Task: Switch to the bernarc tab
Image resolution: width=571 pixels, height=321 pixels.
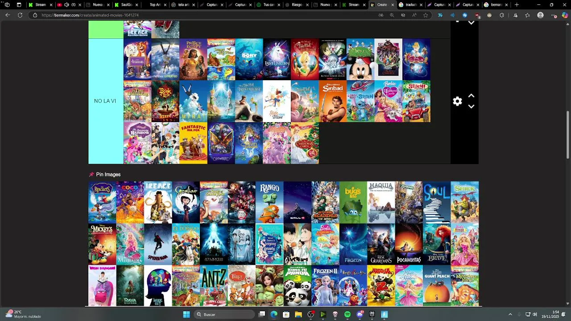Action: pyautogui.click(x=496, y=5)
